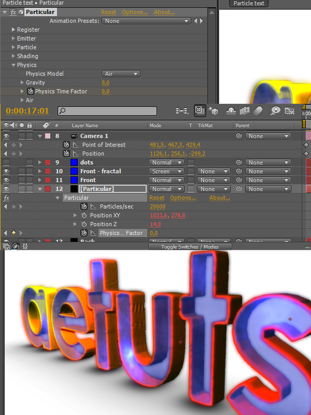Toggle Point of Interest stopwatch
The width and height of the screenshot is (311, 415).
(x=66, y=145)
